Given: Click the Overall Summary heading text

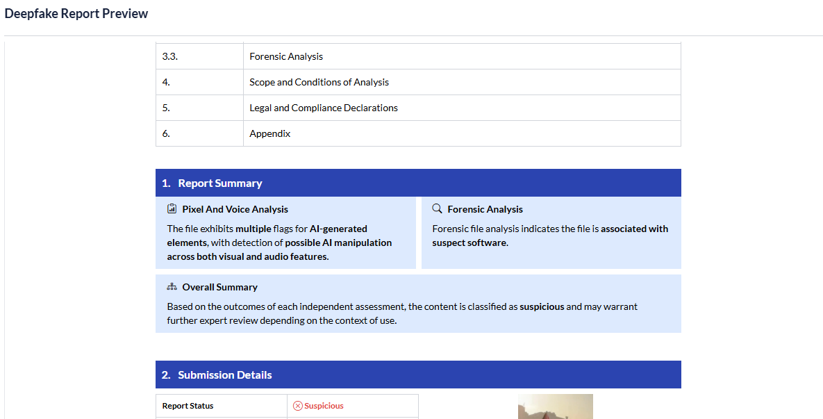Looking at the screenshot, I should click(219, 287).
